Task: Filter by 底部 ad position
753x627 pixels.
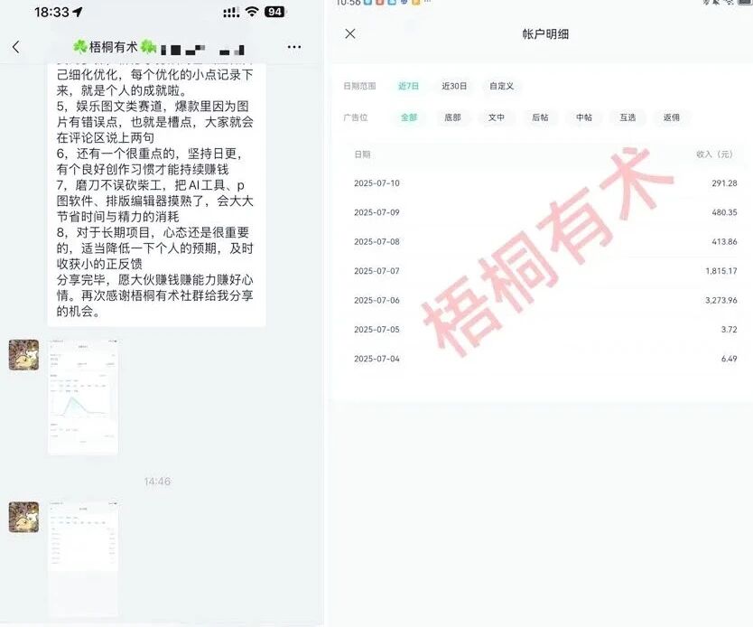Action: pos(452,117)
